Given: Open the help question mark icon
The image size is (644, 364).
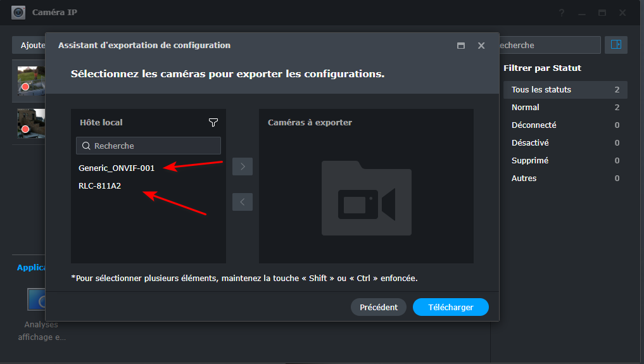Looking at the screenshot, I should (x=562, y=13).
